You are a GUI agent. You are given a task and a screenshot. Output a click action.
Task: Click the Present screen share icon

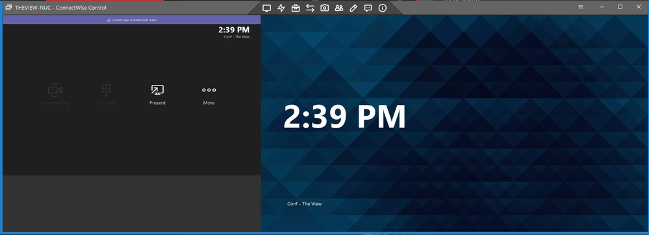click(157, 90)
